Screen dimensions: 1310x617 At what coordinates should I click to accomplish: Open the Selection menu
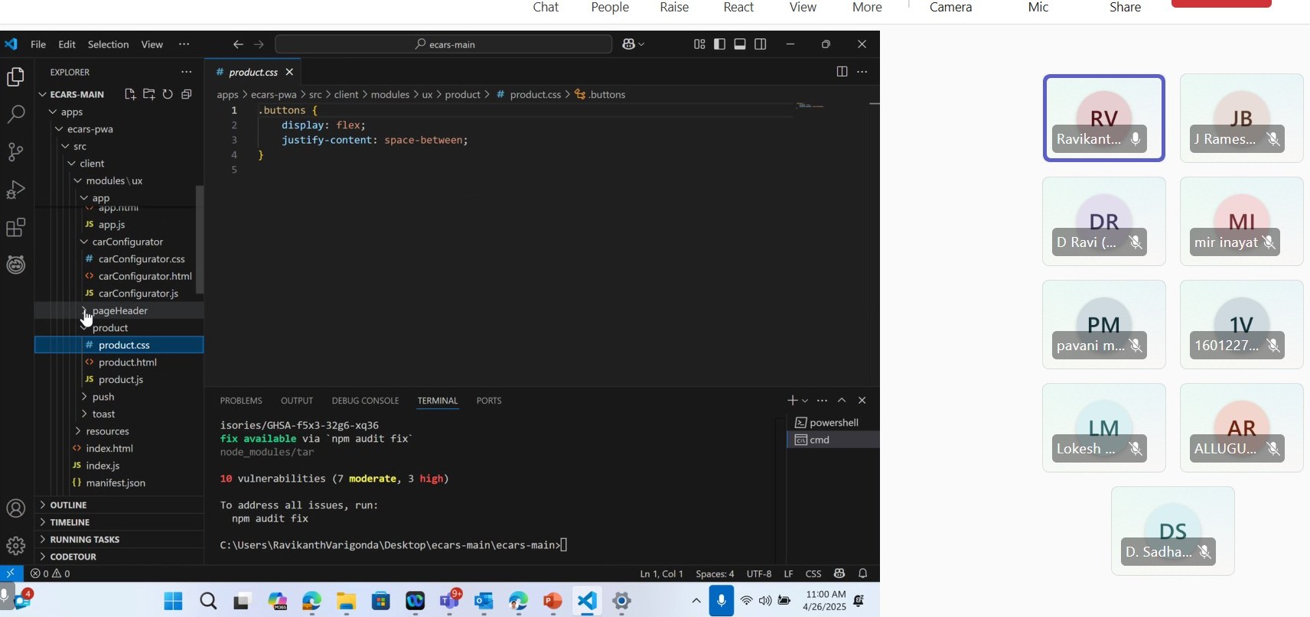click(108, 44)
